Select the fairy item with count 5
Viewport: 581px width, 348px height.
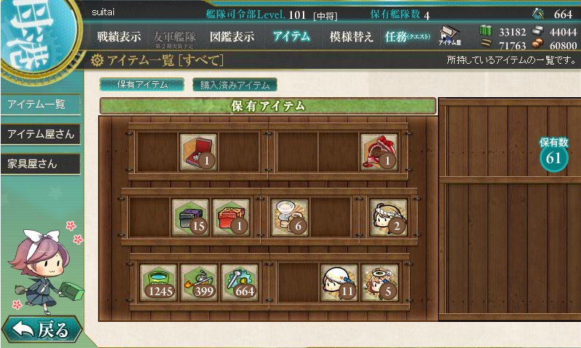(379, 283)
